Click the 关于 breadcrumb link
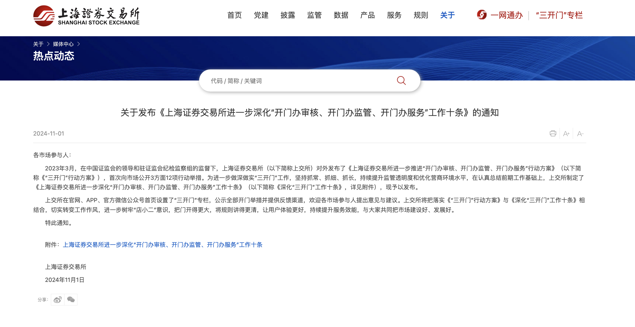 pos(38,44)
